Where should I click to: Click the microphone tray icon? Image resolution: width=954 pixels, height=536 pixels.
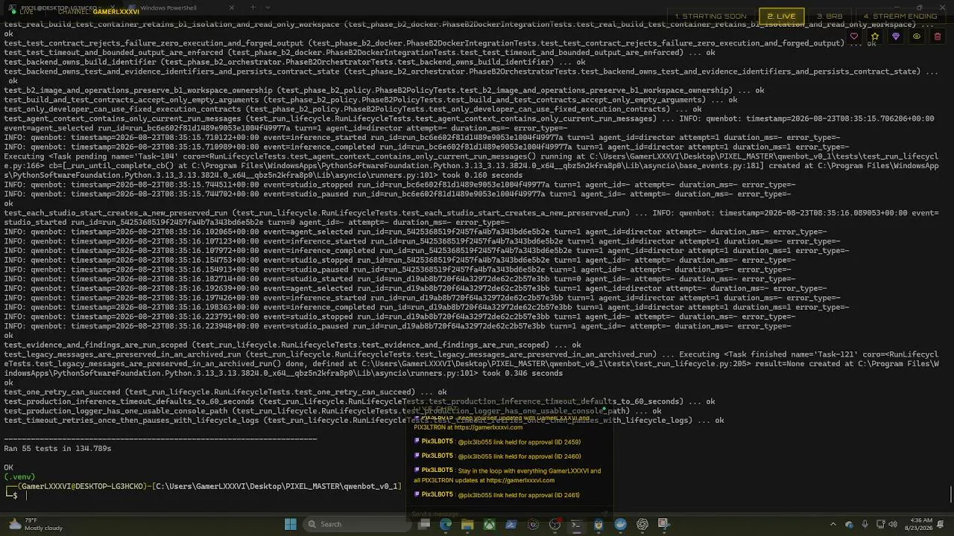point(865,525)
